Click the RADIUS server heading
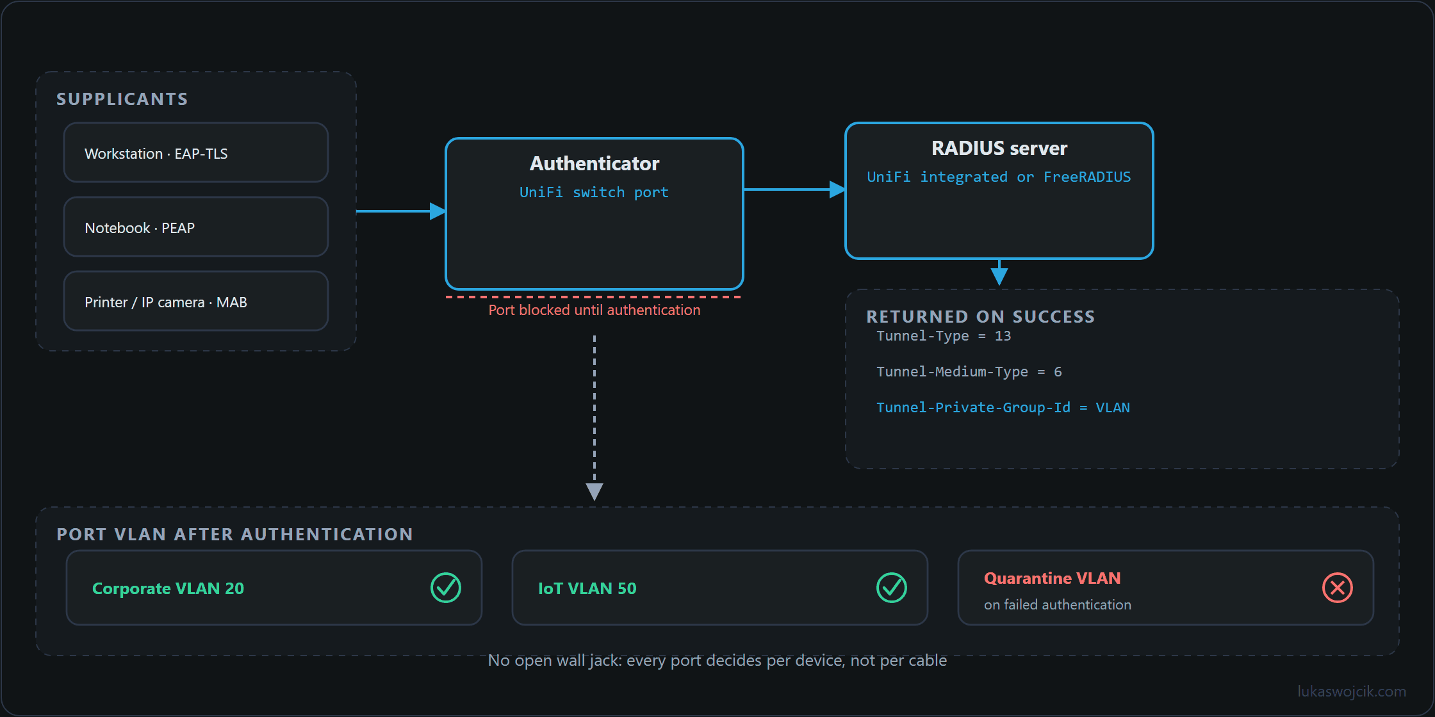Image resolution: width=1435 pixels, height=717 pixels. [x=999, y=149]
